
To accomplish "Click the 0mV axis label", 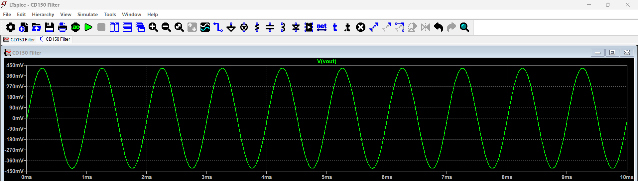I will coord(18,118).
